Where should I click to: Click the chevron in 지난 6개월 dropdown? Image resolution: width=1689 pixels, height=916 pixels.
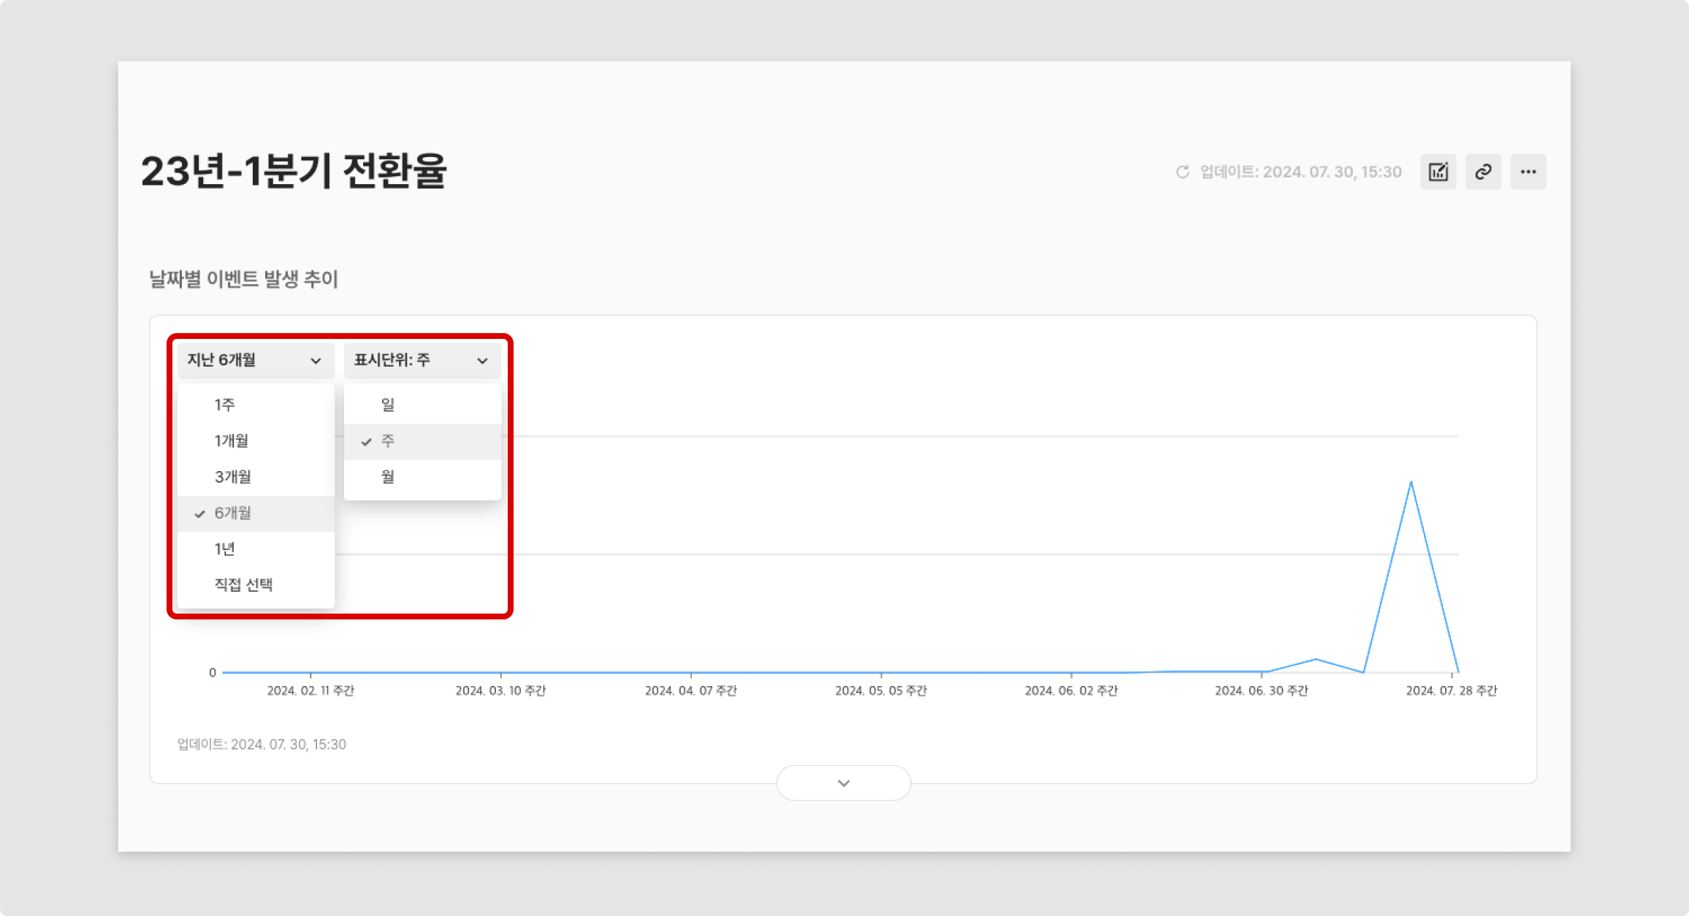[316, 361]
